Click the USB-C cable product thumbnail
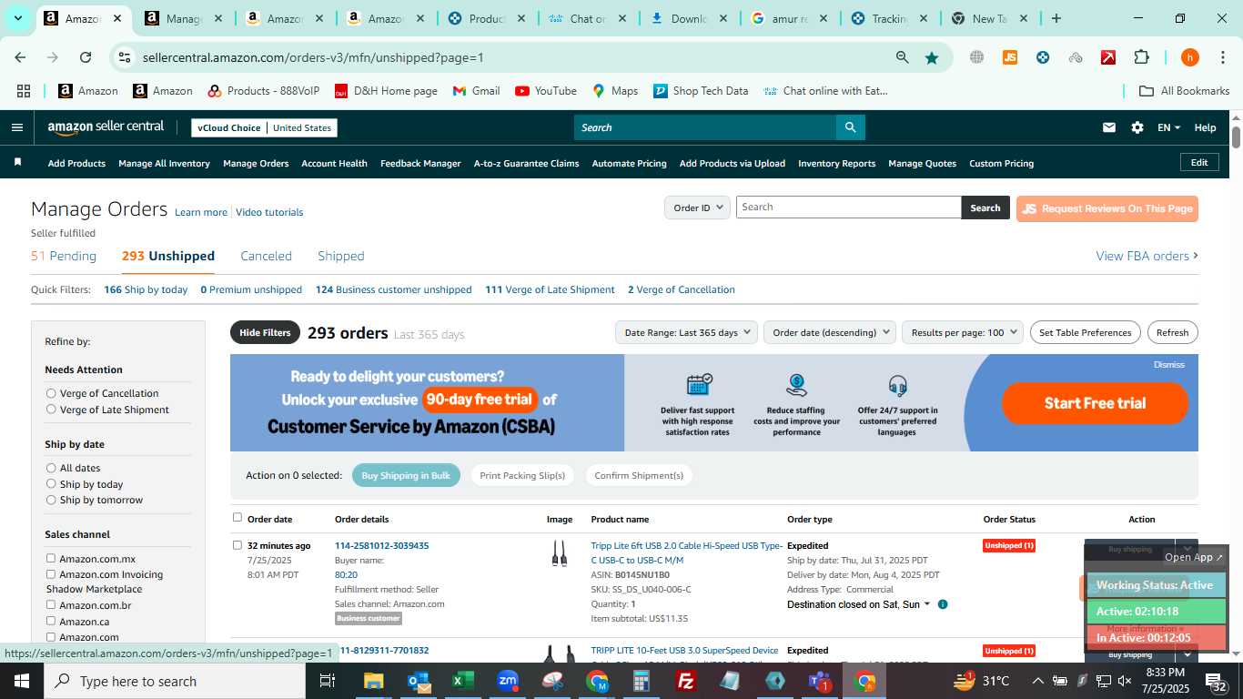 (560, 553)
